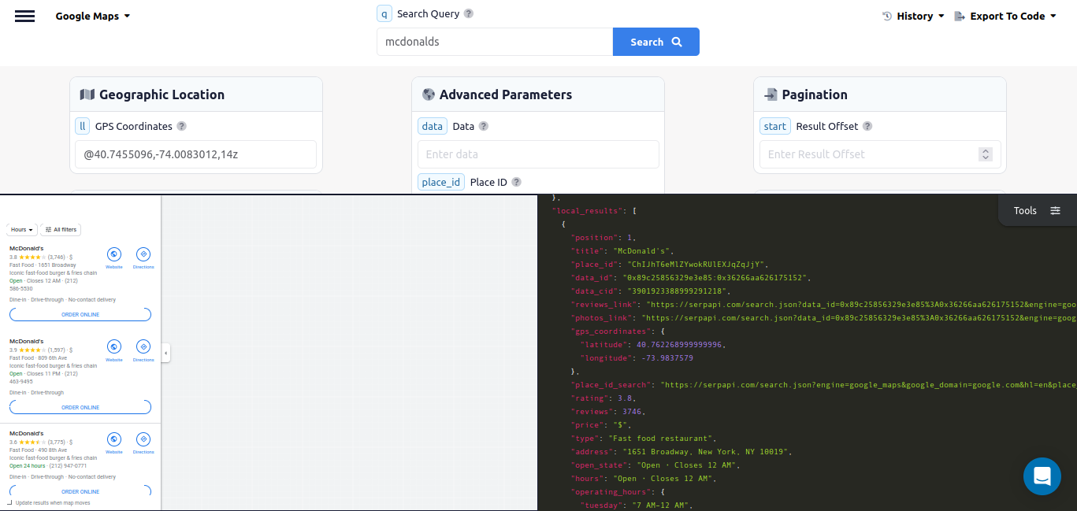Toggle Update results when map moves checkbox
The image size is (1077, 511).
click(9, 502)
